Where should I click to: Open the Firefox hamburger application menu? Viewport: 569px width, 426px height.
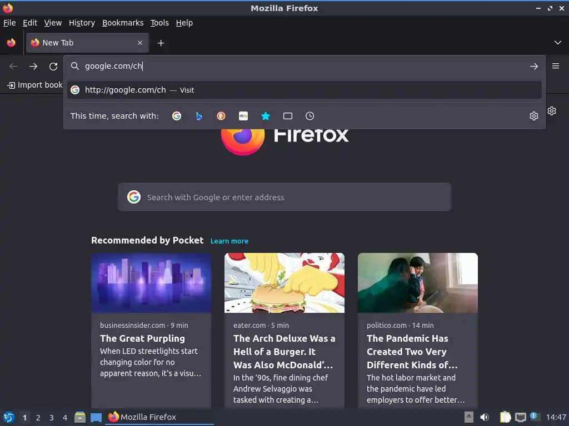pyautogui.click(x=556, y=66)
